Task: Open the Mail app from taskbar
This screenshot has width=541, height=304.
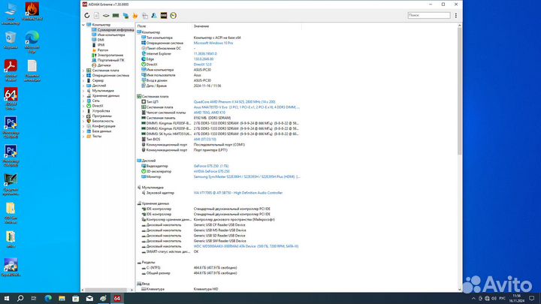Action: coord(89,298)
